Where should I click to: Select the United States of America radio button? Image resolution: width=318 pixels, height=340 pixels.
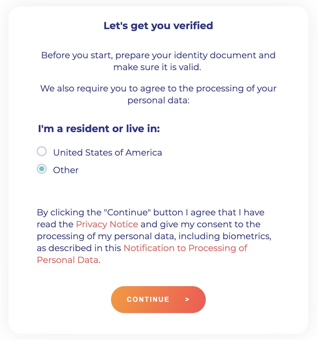coord(42,152)
